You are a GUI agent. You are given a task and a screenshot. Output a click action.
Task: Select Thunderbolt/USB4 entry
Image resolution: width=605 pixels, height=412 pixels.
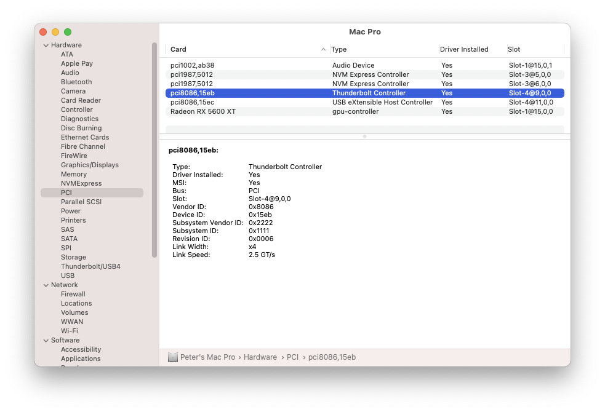90,267
